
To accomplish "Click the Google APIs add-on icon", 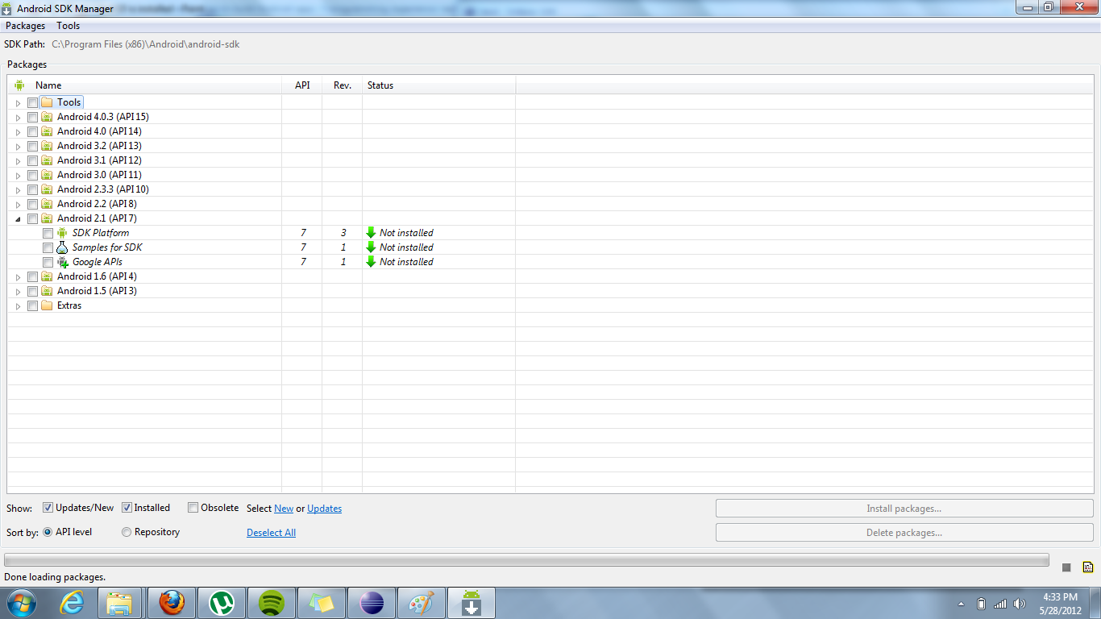I will pyautogui.click(x=62, y=262).
